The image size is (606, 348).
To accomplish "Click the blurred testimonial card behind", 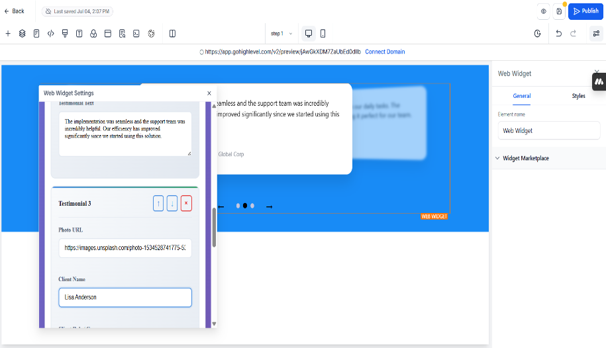I will [x=389, y=122].
